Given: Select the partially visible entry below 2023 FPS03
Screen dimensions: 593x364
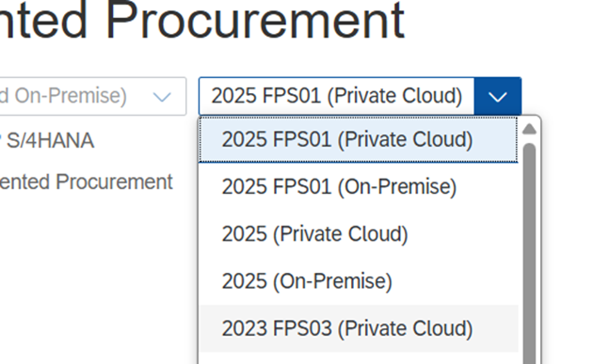Looking at the screenshot, I should pos(358,358).
